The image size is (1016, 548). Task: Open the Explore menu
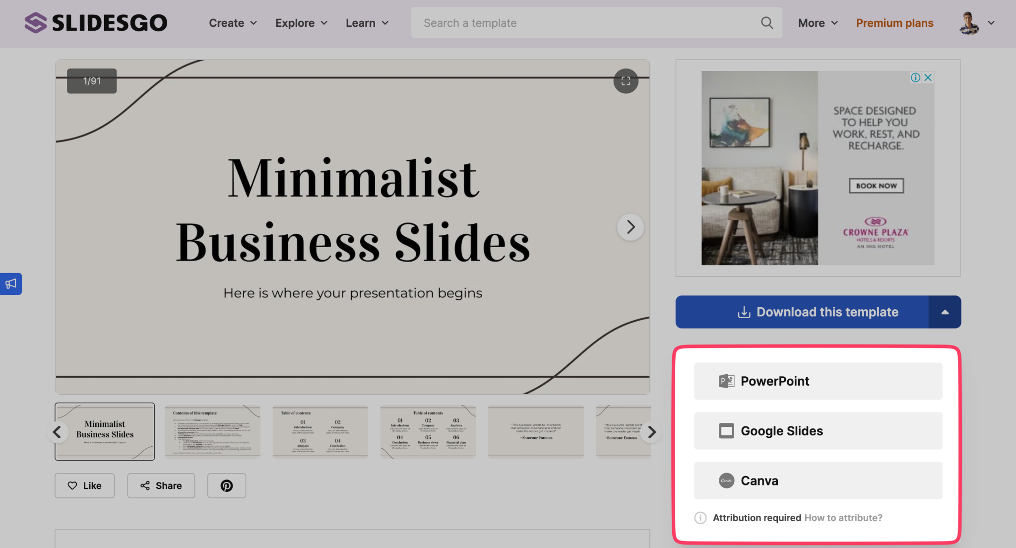301,23
